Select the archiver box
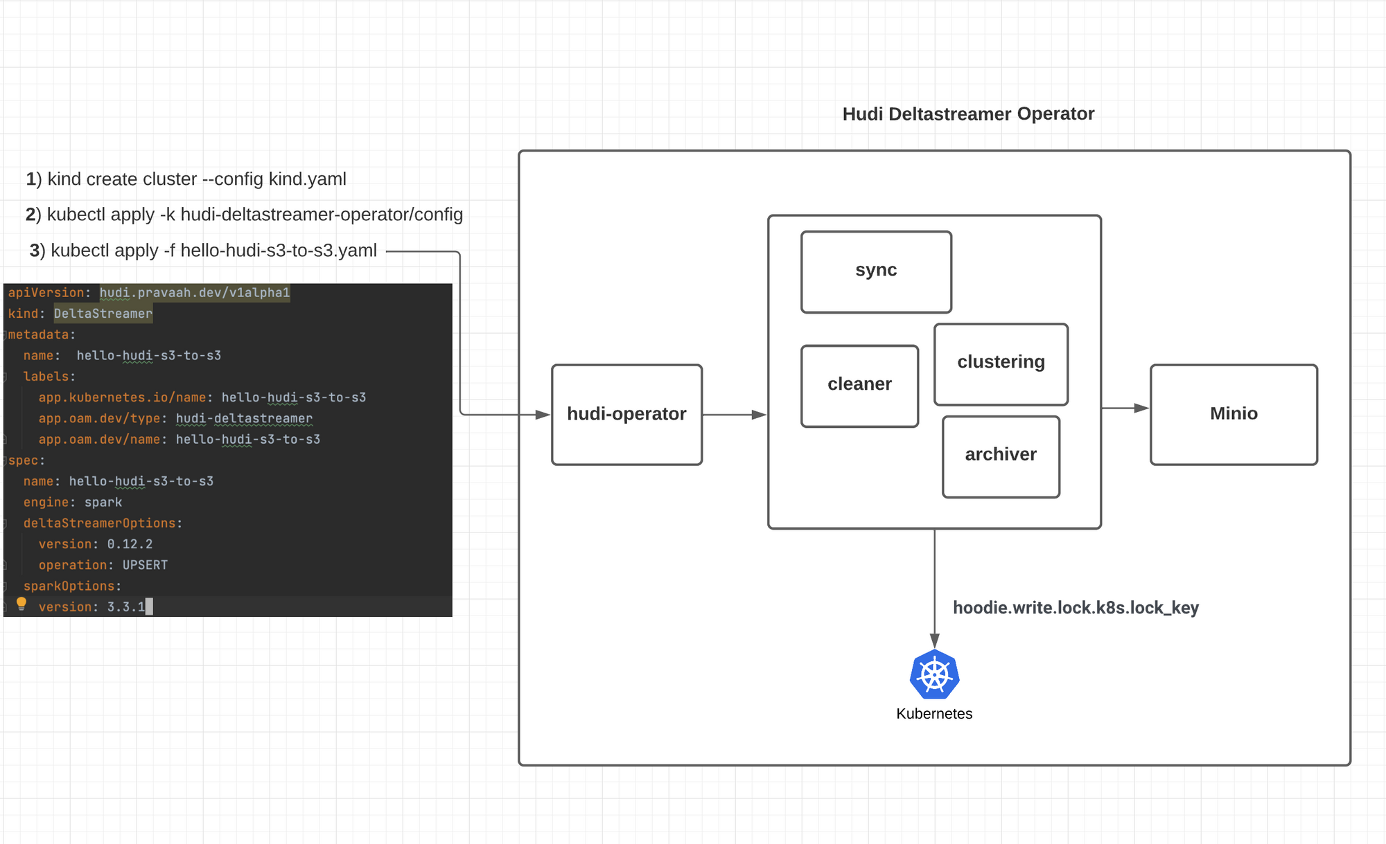 pos(1001,457)
